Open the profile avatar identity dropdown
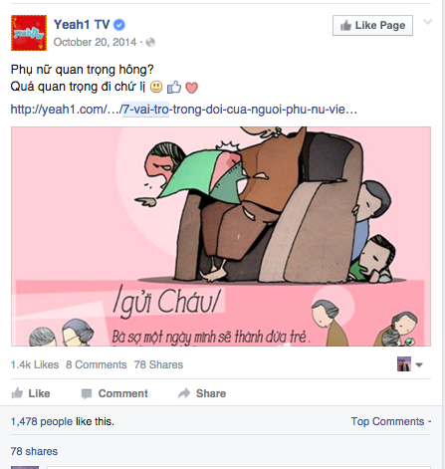The image size is (445, 469). (x=410, y=364)
